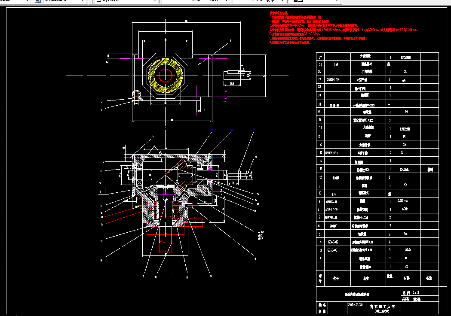Viewport: 451px width, 316px height.
Task: Click the material 45 cell in row 11
Action: coord(407,185)
